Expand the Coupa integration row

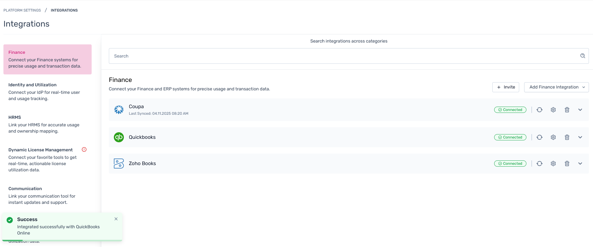(x=580, y=110)
